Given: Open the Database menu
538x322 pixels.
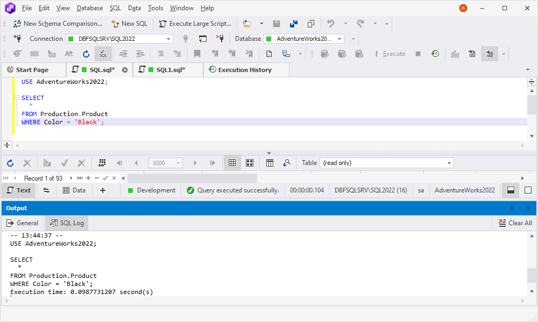Looking at the screenshot, I should pyautogui.click(x=89, y=8).
